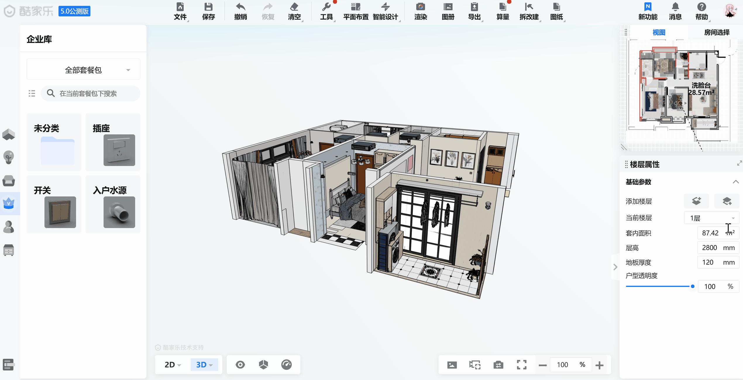Switch to the 视图 tab
This screenshot has width=743, height=380.
(659, 32)
